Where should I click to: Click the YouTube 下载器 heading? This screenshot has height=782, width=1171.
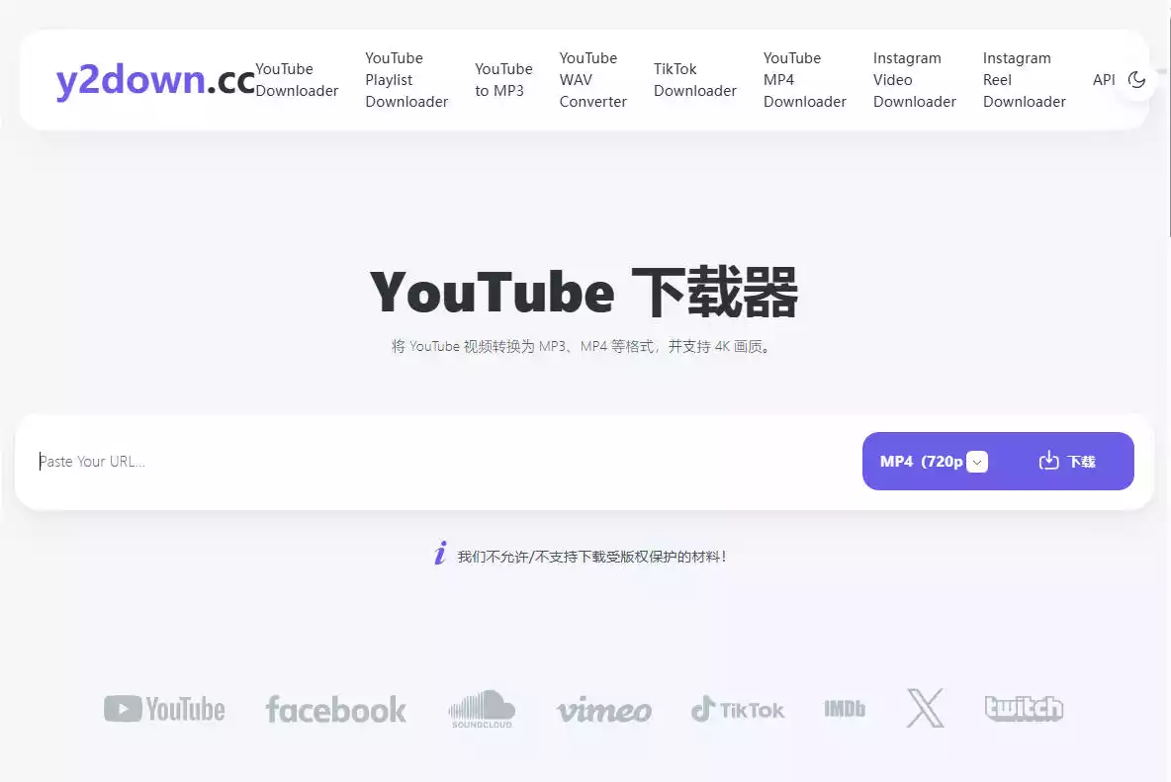[x=584, y=292]
